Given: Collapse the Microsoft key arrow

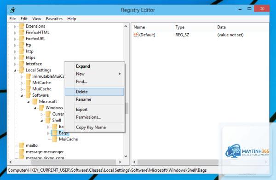Looking at the screenshot, I should pos(29,102).
